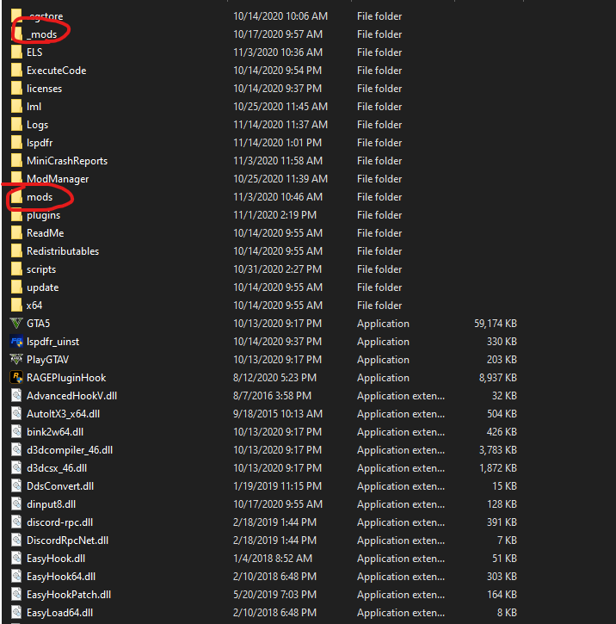Click the 59,174 KB size of GTA5
Viewport: 616px width, 624px height.
click(496, 324)
